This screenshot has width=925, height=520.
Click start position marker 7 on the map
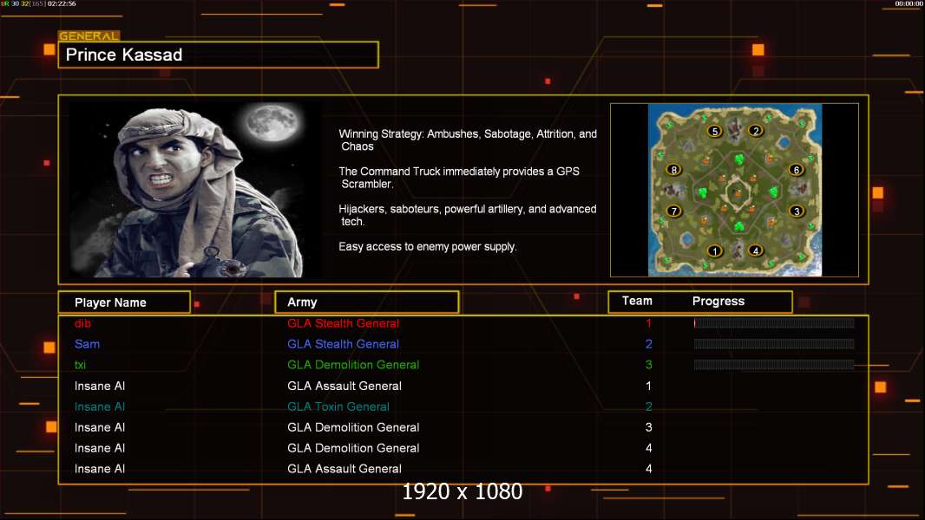tap(673, 211)
